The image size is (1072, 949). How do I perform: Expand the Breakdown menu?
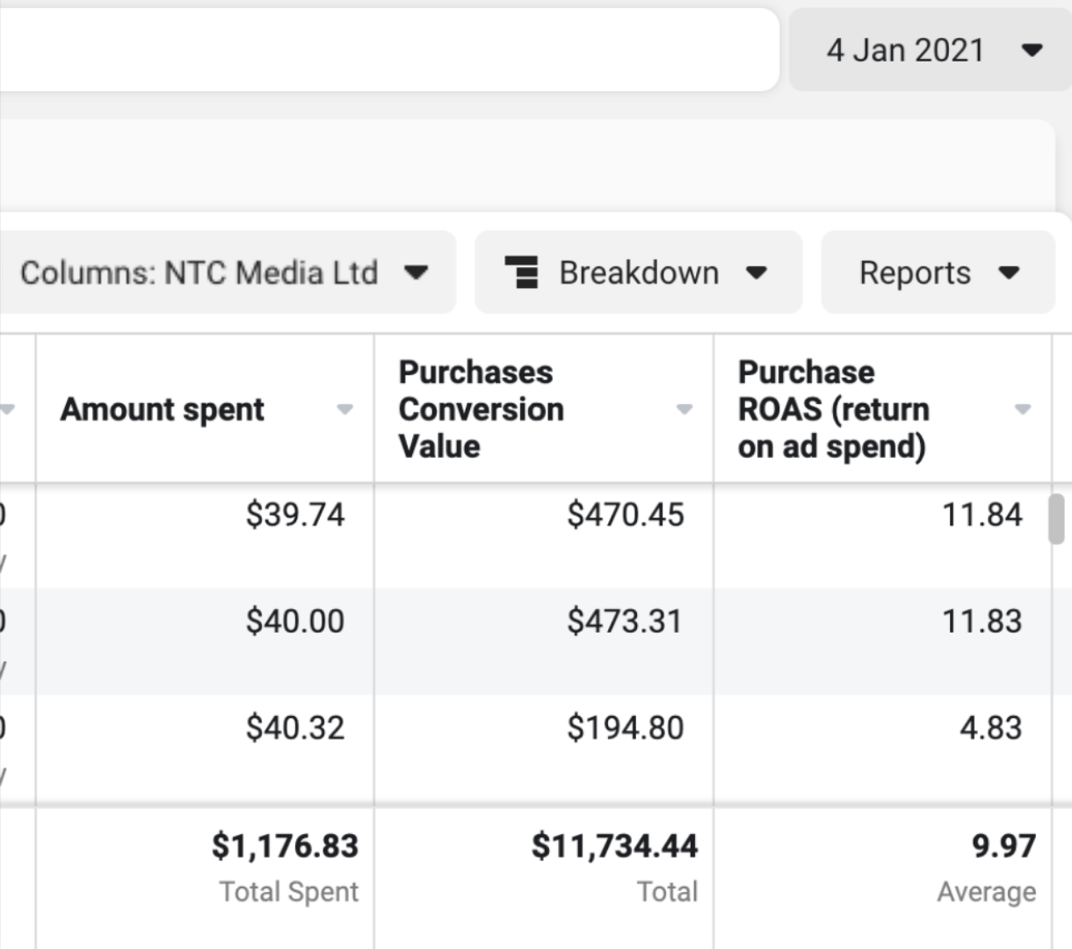639,272
